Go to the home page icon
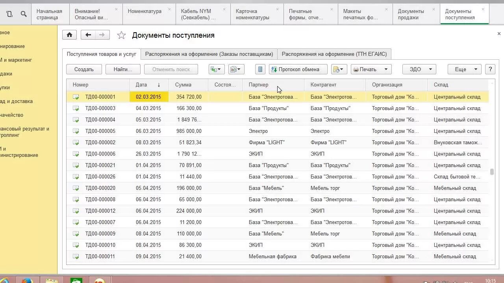The image size is (504, 283). pos(69,35)
